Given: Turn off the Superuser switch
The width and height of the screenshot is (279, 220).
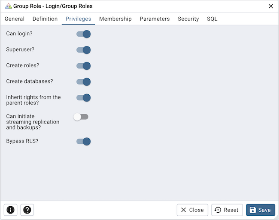Looking at the screenshot, I should pos(83,50).
